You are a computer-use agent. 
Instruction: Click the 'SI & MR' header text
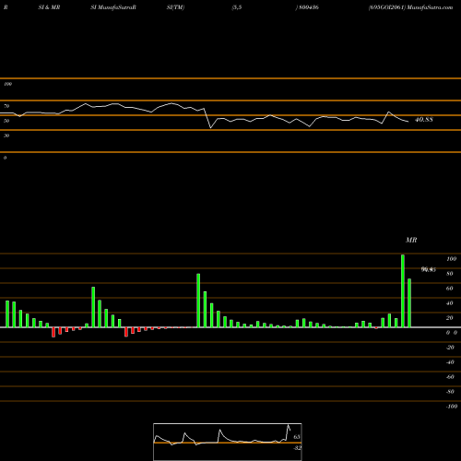pos(49,7)
